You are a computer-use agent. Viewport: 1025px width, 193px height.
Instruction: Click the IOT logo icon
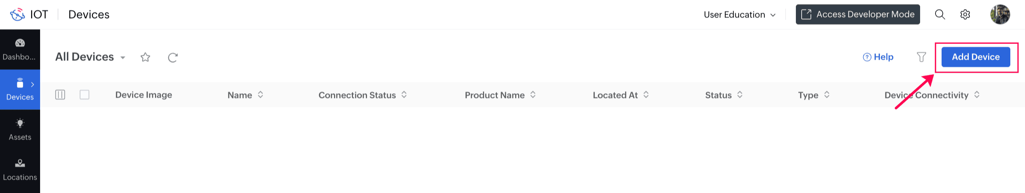(18, 15)
